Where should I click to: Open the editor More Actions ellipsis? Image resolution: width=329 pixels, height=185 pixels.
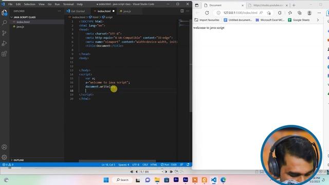[x=188, y=11]
